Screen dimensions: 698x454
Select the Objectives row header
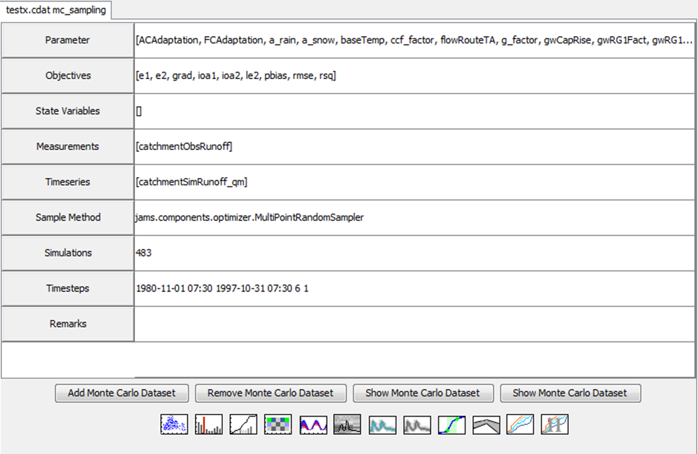[67, 76]
